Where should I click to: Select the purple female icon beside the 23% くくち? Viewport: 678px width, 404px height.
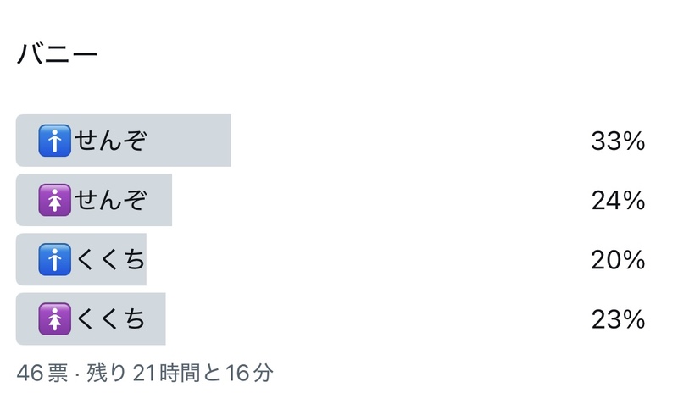pos(55,319)
